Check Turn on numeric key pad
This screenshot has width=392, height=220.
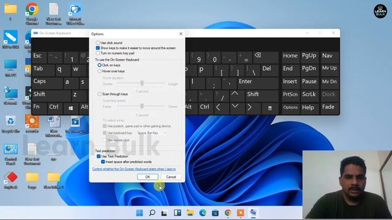click(98, 53)
